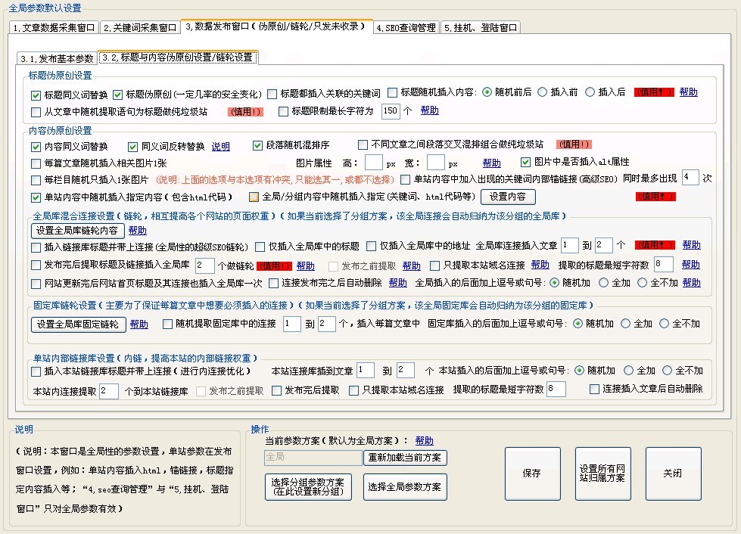Click the 标题限制最长字符 input showing 150
Screen dimensions: 741x534
click(390, 111)
